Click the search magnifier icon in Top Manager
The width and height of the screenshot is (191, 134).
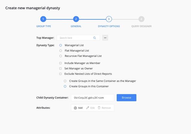(x=95, y=38)
